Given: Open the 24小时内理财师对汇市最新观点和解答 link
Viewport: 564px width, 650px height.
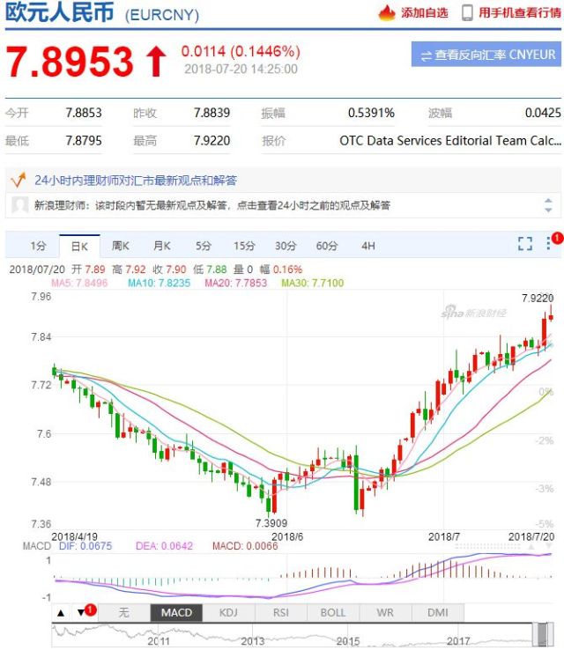Looking at the screenshot, I should (x=136, y=181).
